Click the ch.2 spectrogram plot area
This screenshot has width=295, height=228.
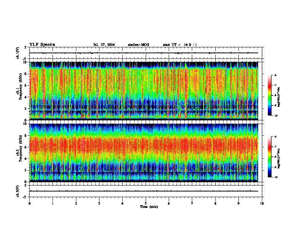point(144,153)
